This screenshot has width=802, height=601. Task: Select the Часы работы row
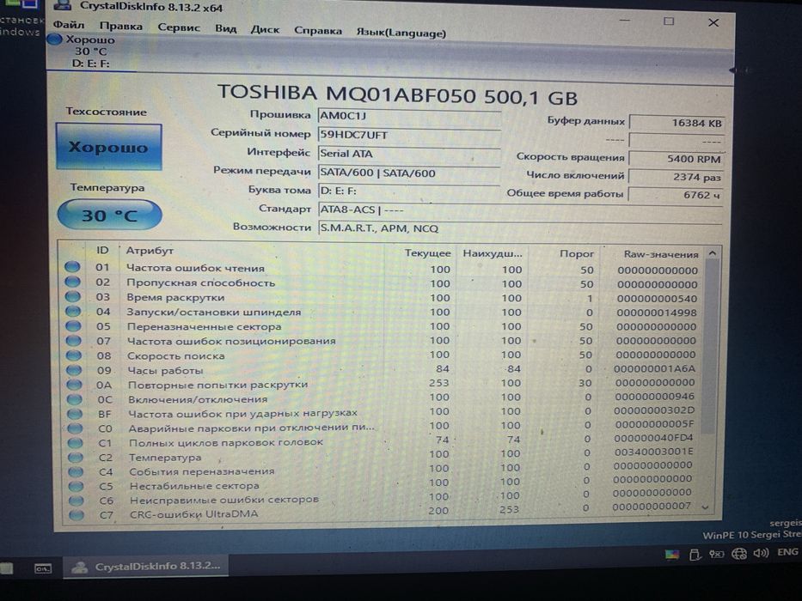coord(383,369)
